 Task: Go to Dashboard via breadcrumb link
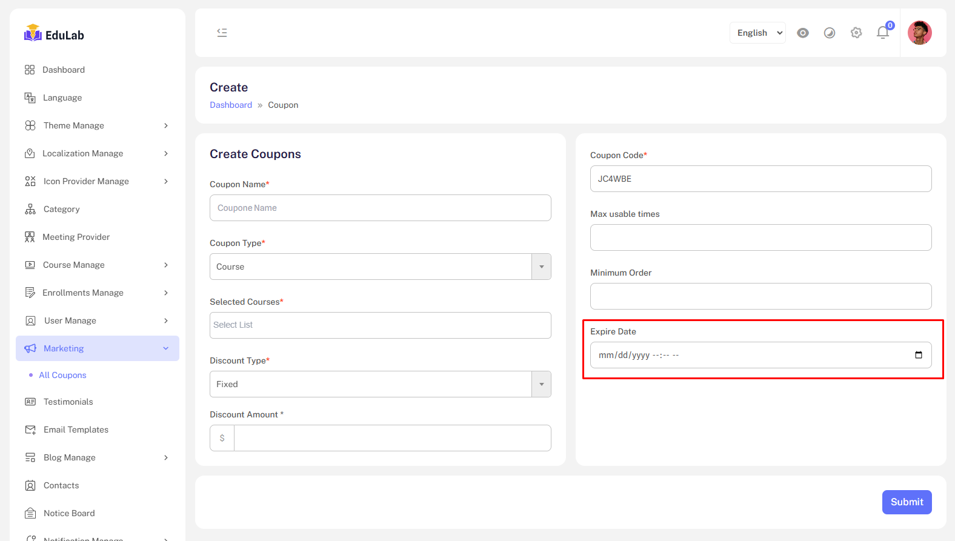(231, 105)
